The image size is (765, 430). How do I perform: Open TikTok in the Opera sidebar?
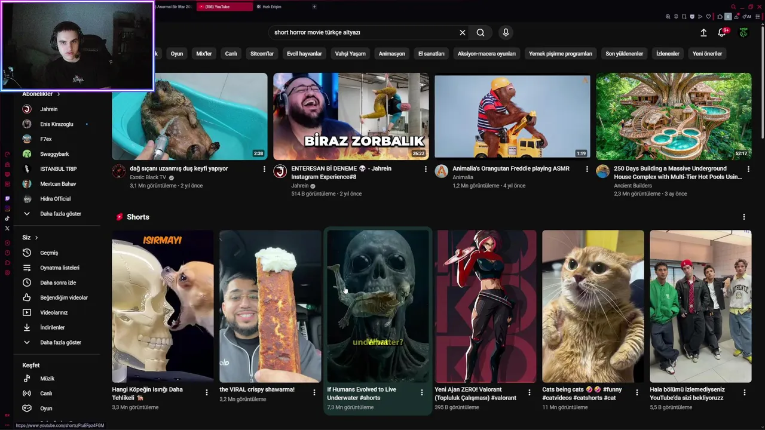[7, 219]
